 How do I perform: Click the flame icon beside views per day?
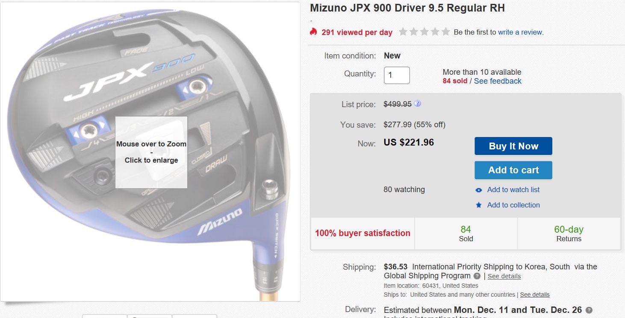point(314,32)
